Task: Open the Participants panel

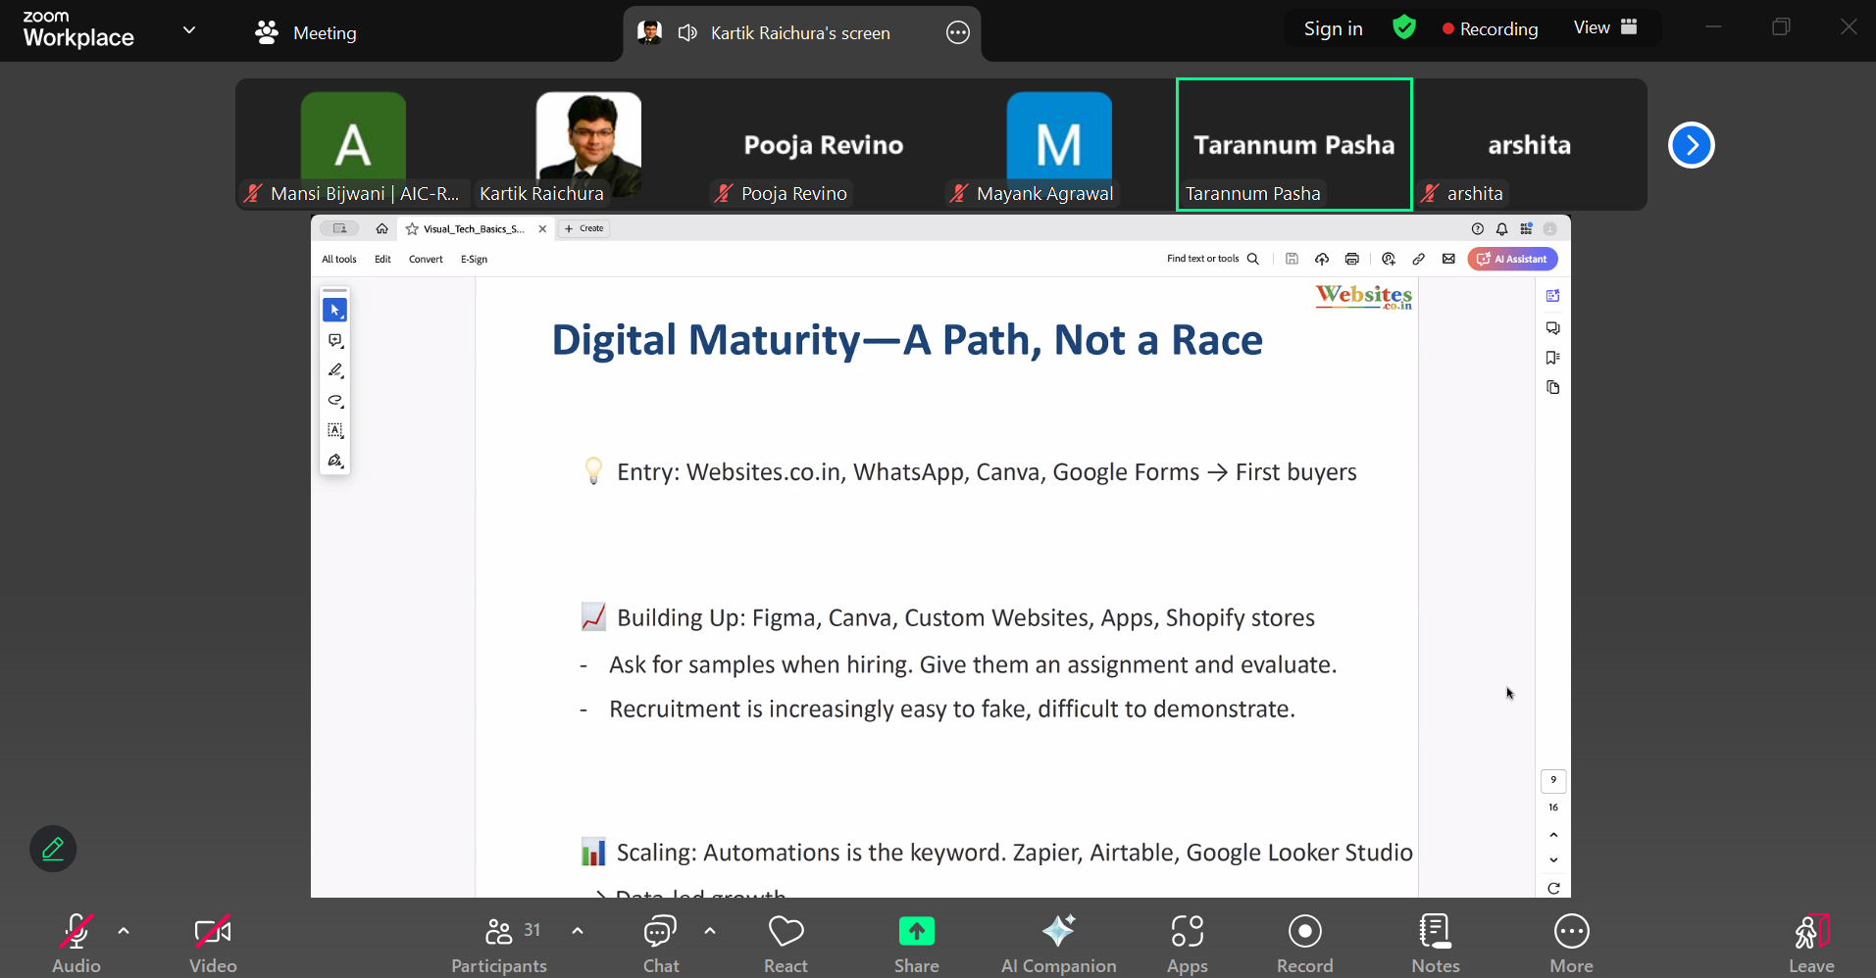Action: pyautogui.click(x=499, y=943)
